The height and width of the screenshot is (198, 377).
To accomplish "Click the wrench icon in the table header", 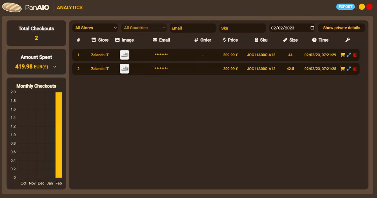I will pyautogui.click(x=347, y=40).
